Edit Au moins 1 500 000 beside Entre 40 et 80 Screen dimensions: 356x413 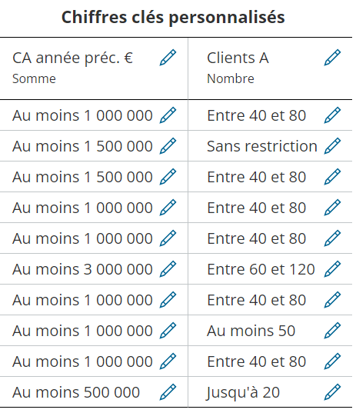[168, 176]
